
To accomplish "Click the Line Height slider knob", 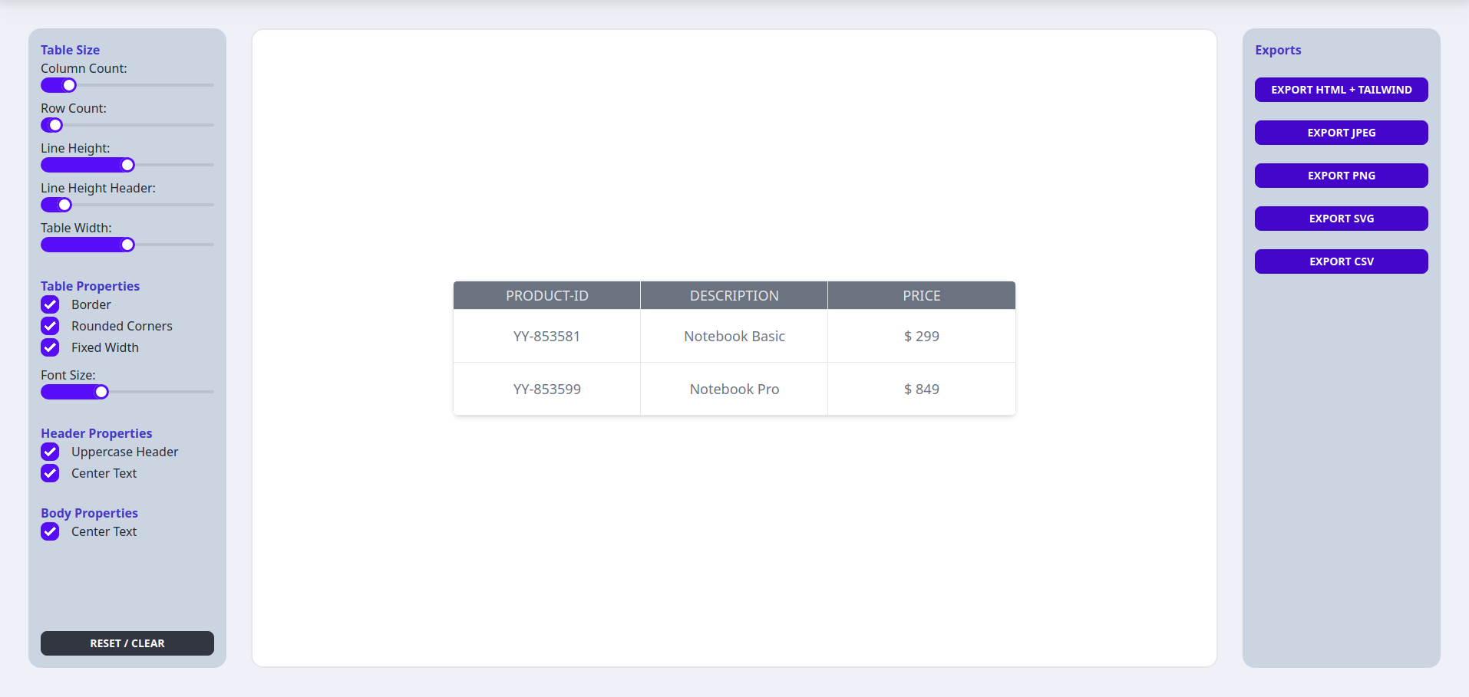I will point(127,165).
